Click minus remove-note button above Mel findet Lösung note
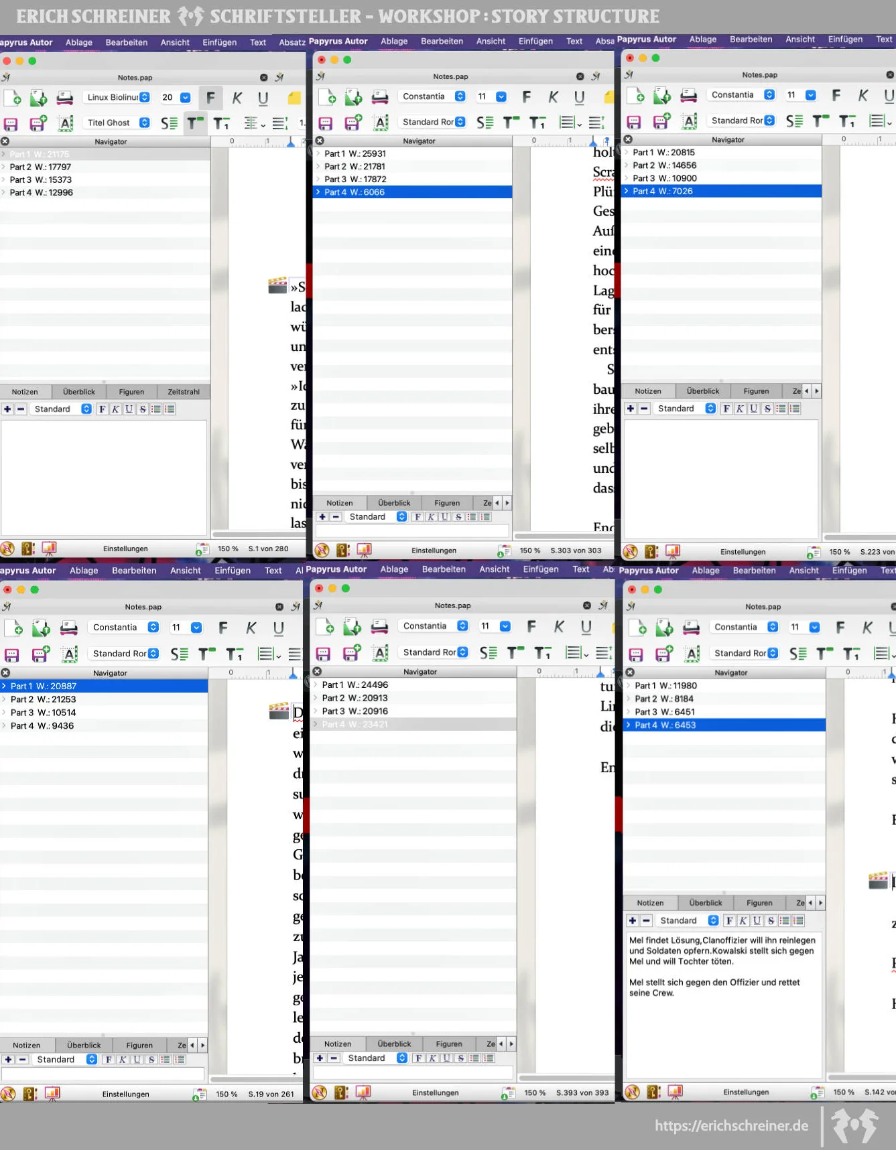The image size is (896, 1150). 646,920
